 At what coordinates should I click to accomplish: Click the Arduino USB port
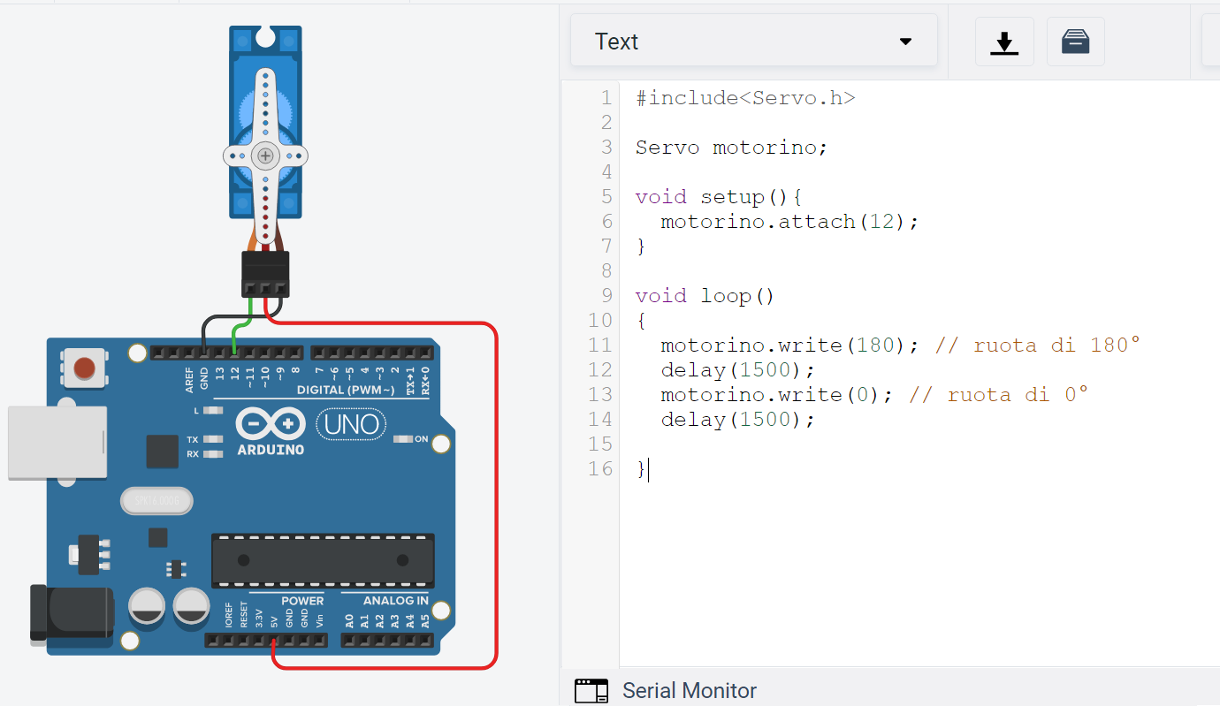(57, 443)
